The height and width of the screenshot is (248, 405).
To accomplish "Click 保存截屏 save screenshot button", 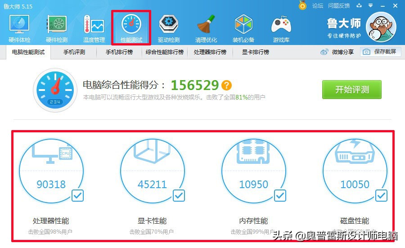I will click(381, 52).
